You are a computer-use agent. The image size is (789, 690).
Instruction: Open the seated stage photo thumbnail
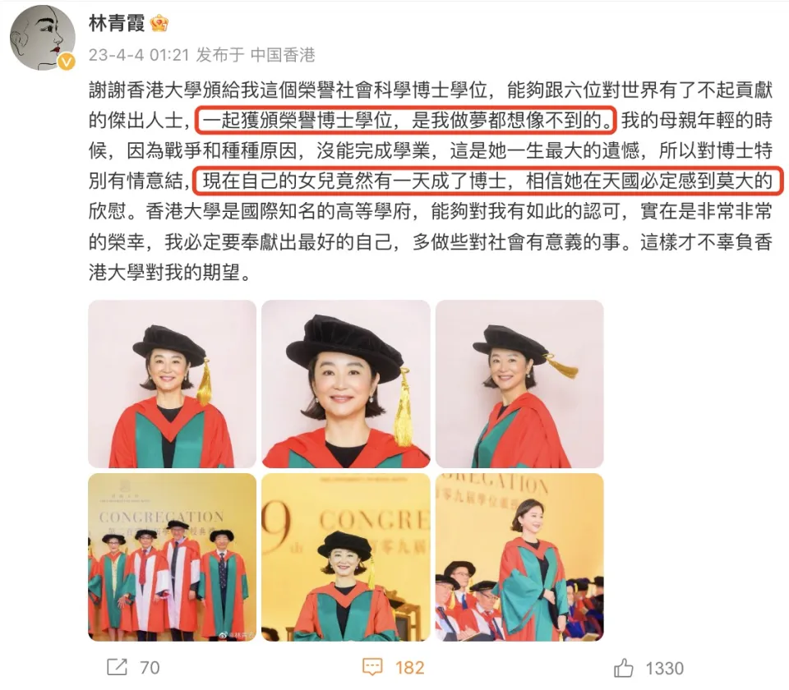click(346, 557)
